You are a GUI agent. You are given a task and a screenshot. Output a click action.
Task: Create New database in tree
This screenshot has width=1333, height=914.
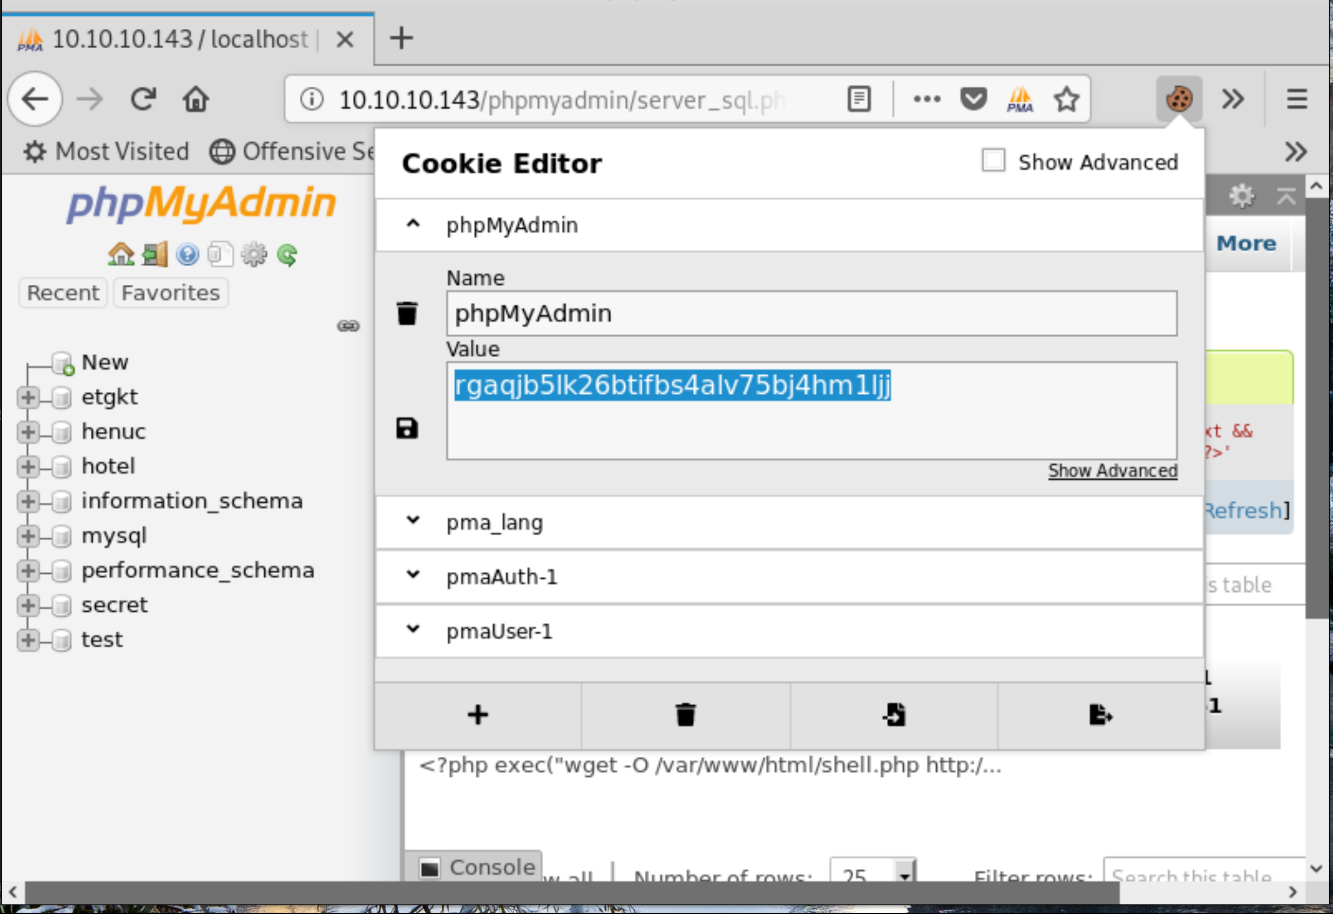point(105,362)
